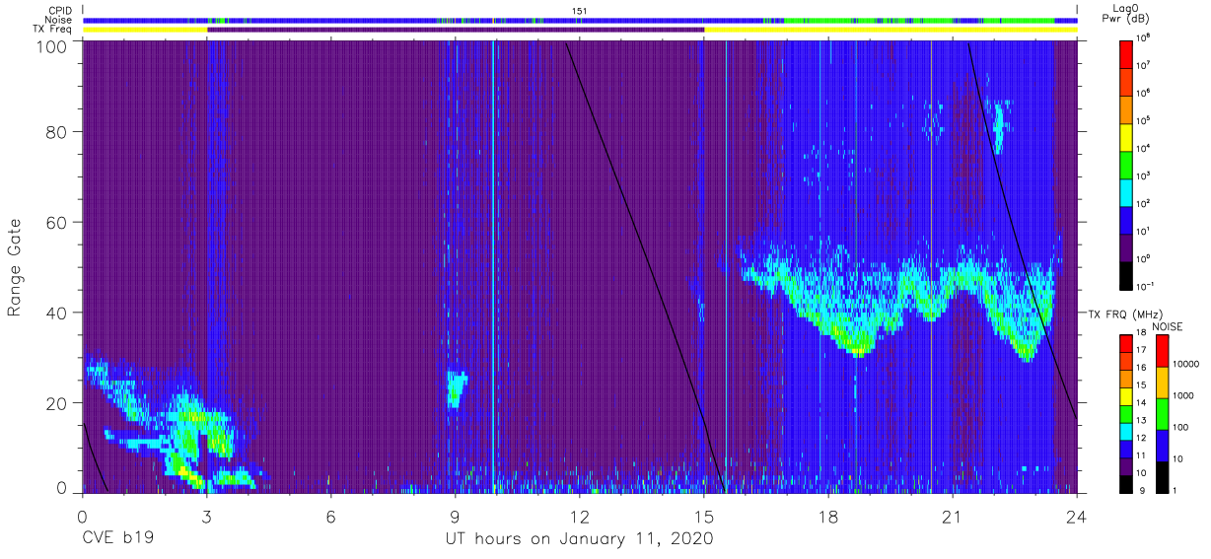Click the x-axis tick label 24
The image size is (1211, 559).
(x=1077, y=516)
